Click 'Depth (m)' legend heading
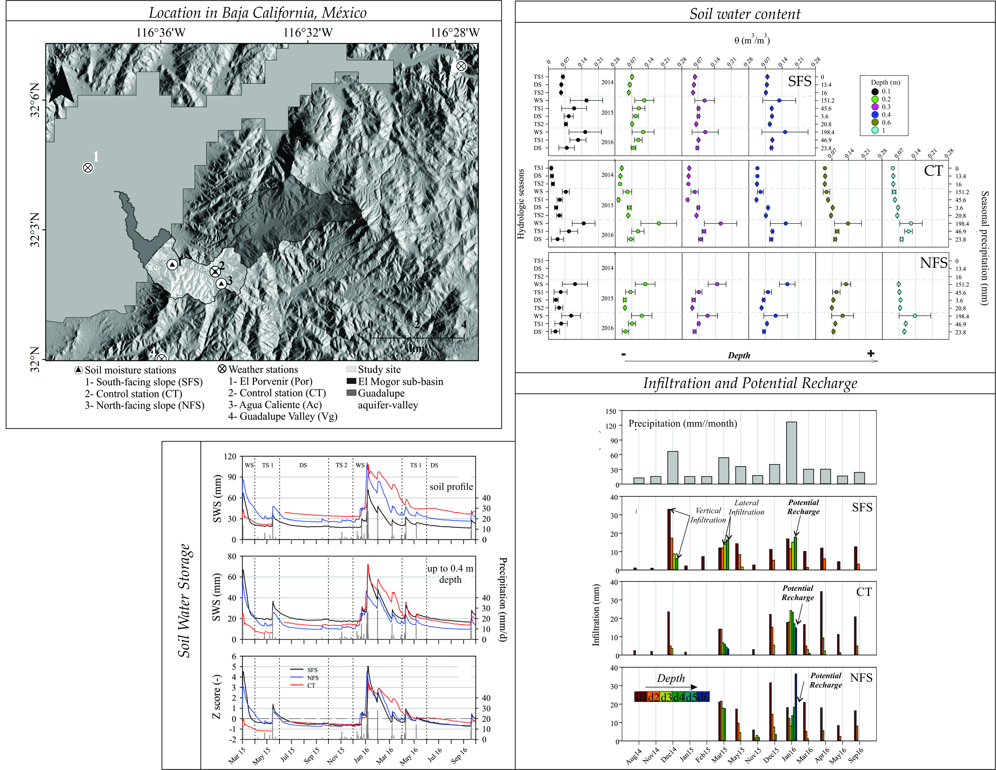The width and height of the screenshot is (996, 770). pos(886,82)
